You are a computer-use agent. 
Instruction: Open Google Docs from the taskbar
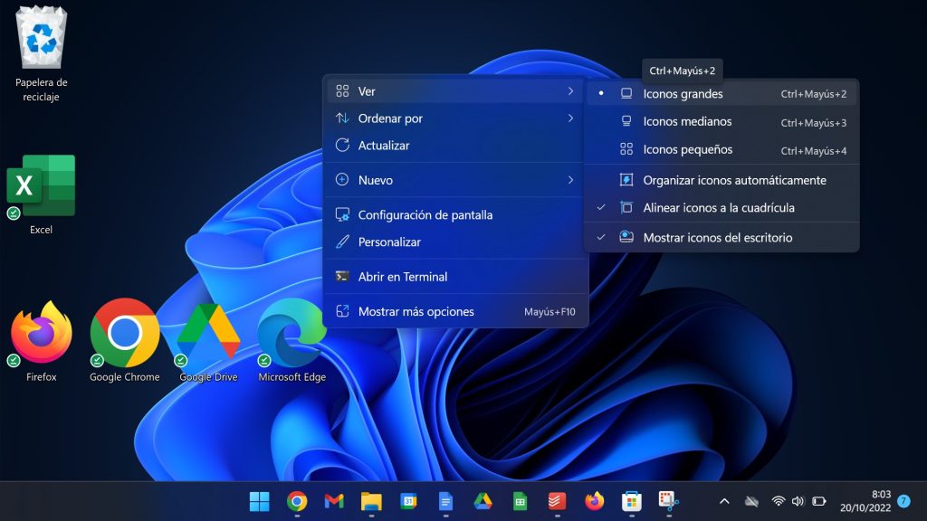[445, 501]
